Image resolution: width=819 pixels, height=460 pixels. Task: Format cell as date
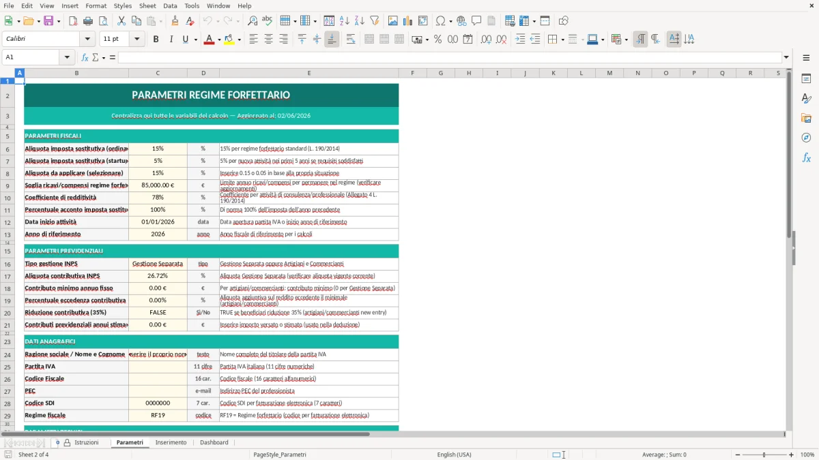pyautogui.click(x=468, y=40)
